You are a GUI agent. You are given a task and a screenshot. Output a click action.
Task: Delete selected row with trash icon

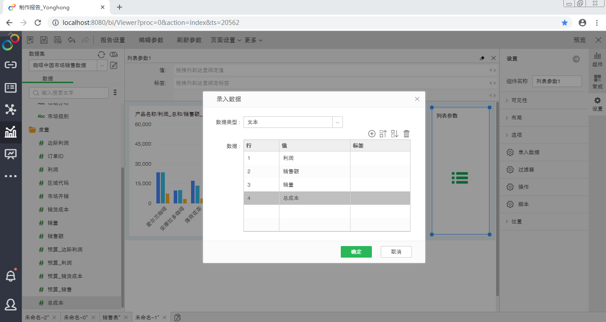pyautogui.click(x=406, y=134)
